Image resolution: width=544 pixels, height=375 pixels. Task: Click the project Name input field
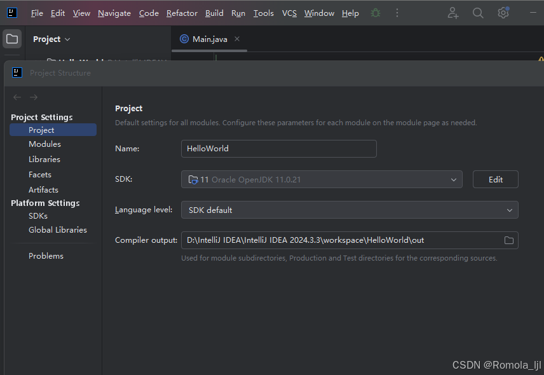278,149
